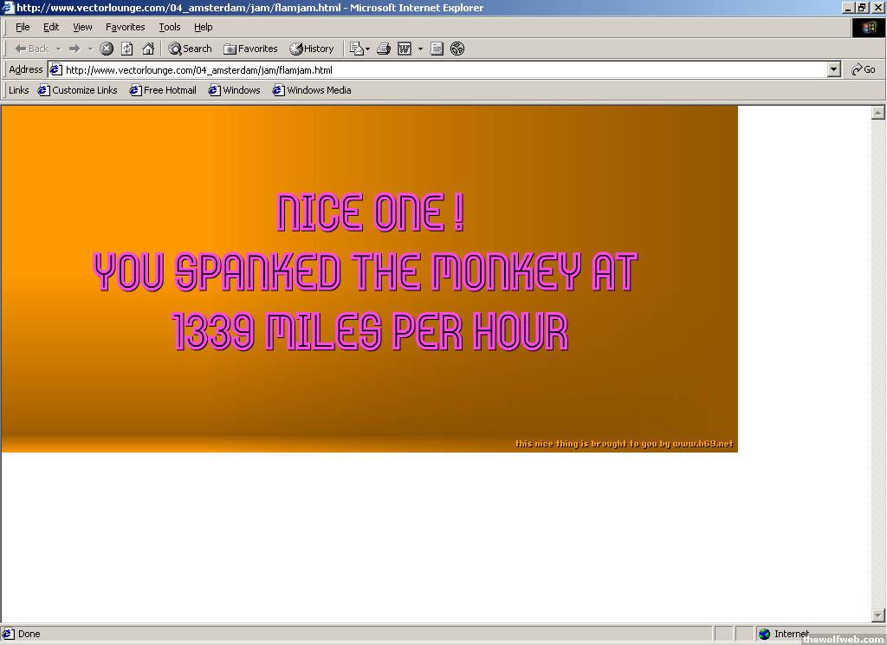Expand the Edit with Word dropdown arrow
Screen dimensions: 887x645
(x=420, y=49)
